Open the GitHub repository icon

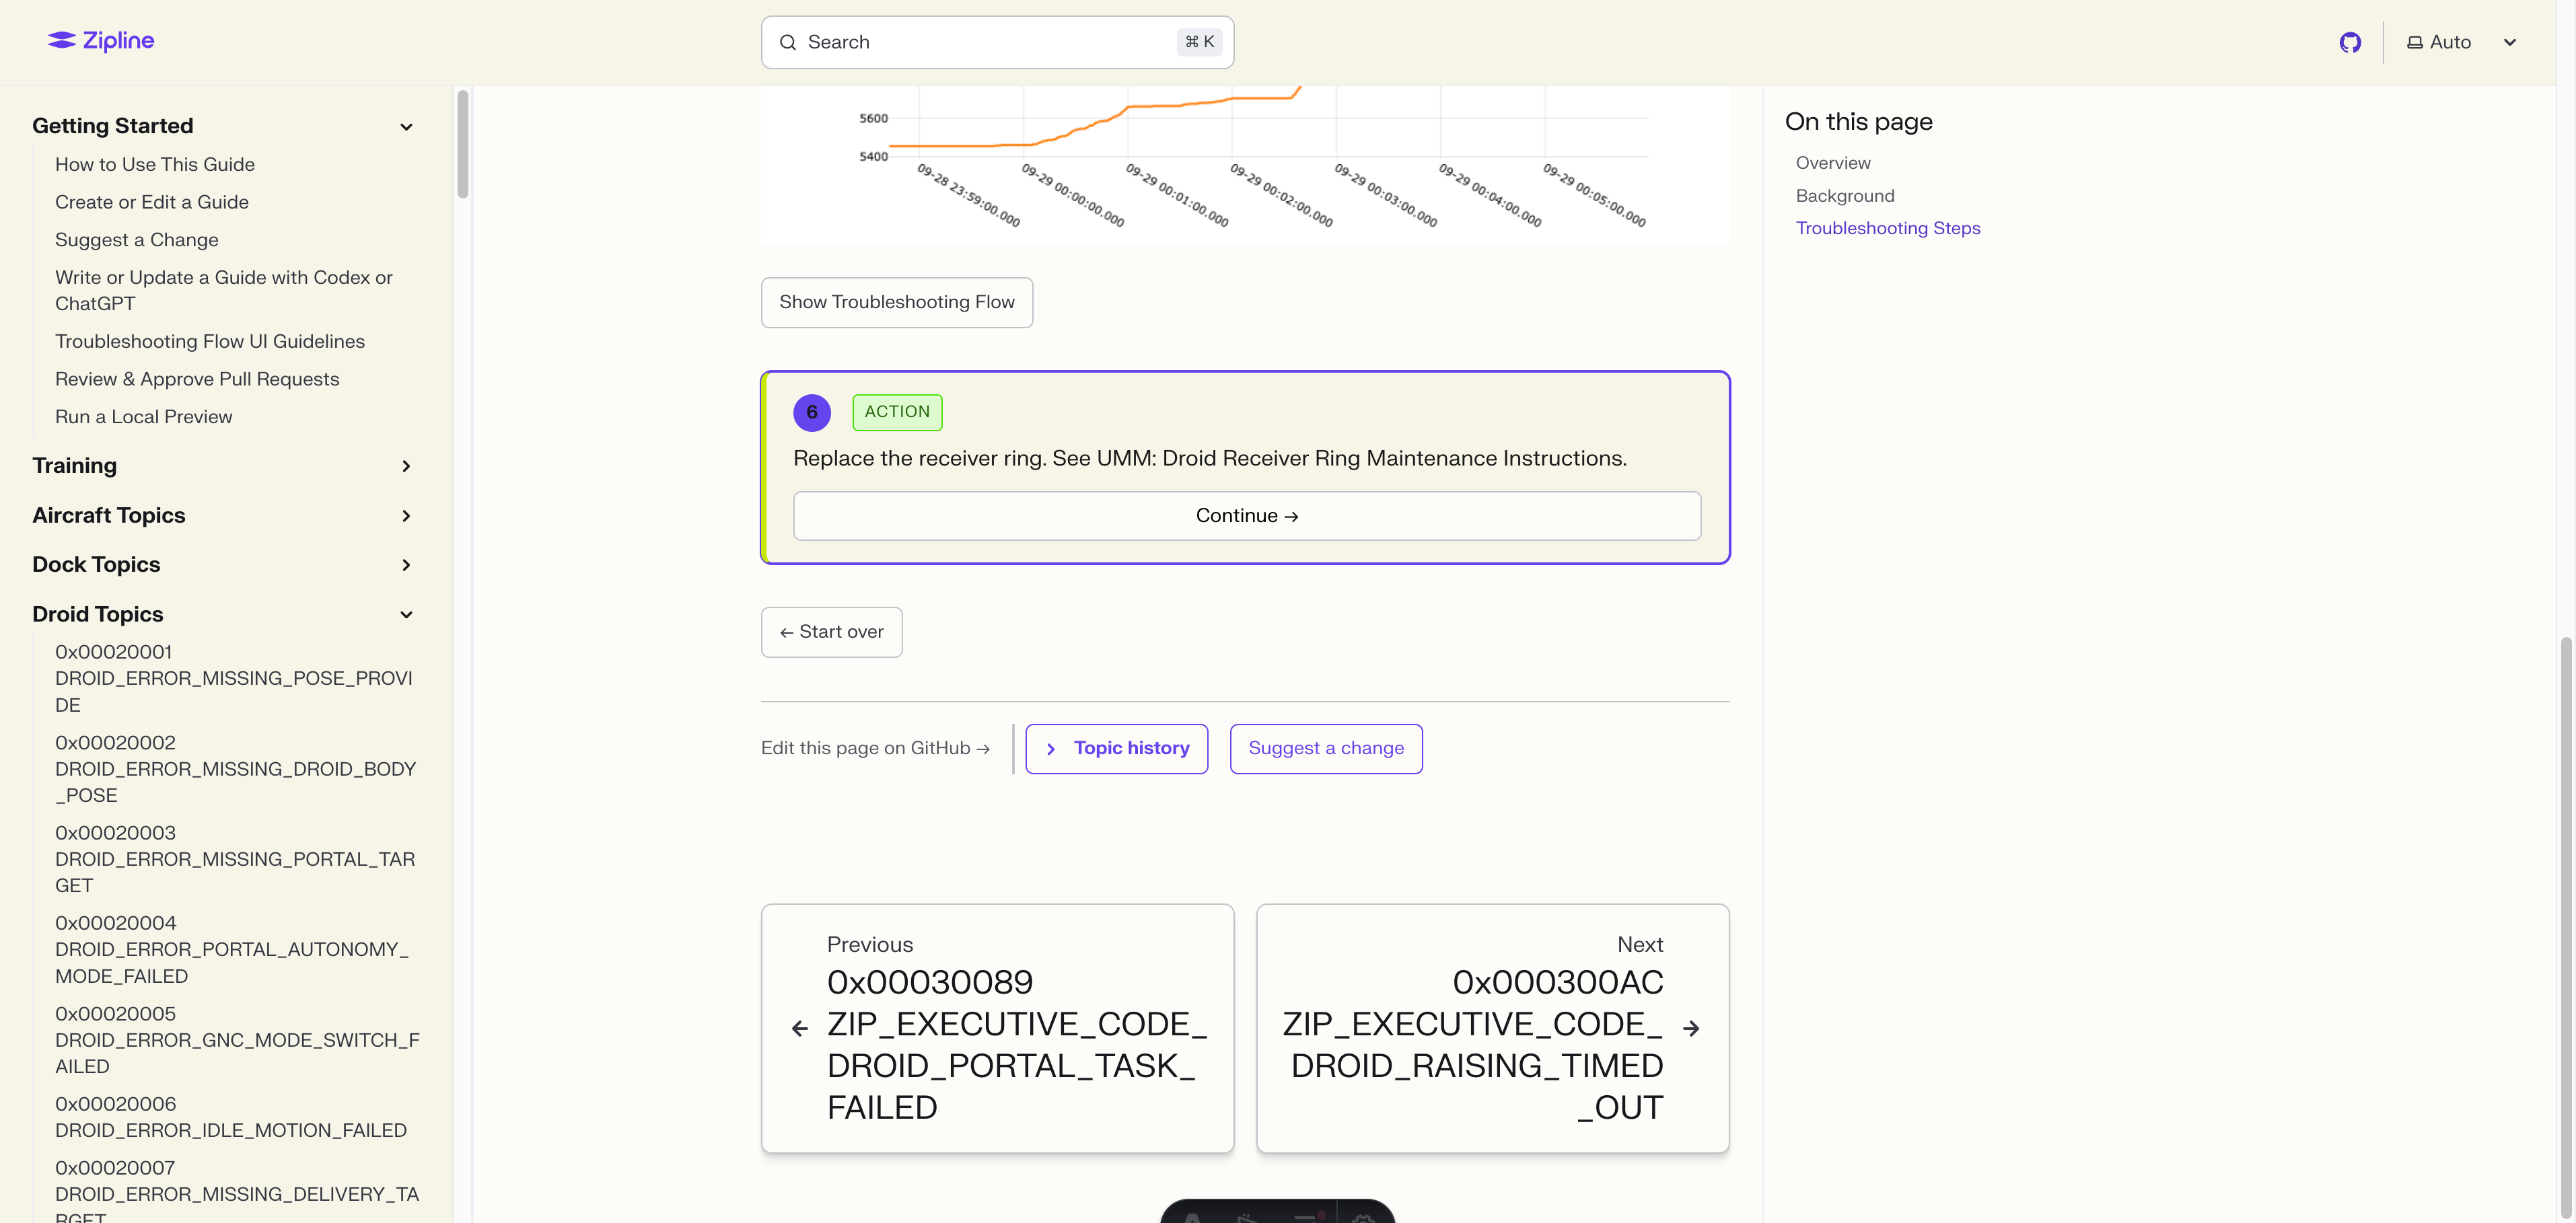coord(2350,42)
